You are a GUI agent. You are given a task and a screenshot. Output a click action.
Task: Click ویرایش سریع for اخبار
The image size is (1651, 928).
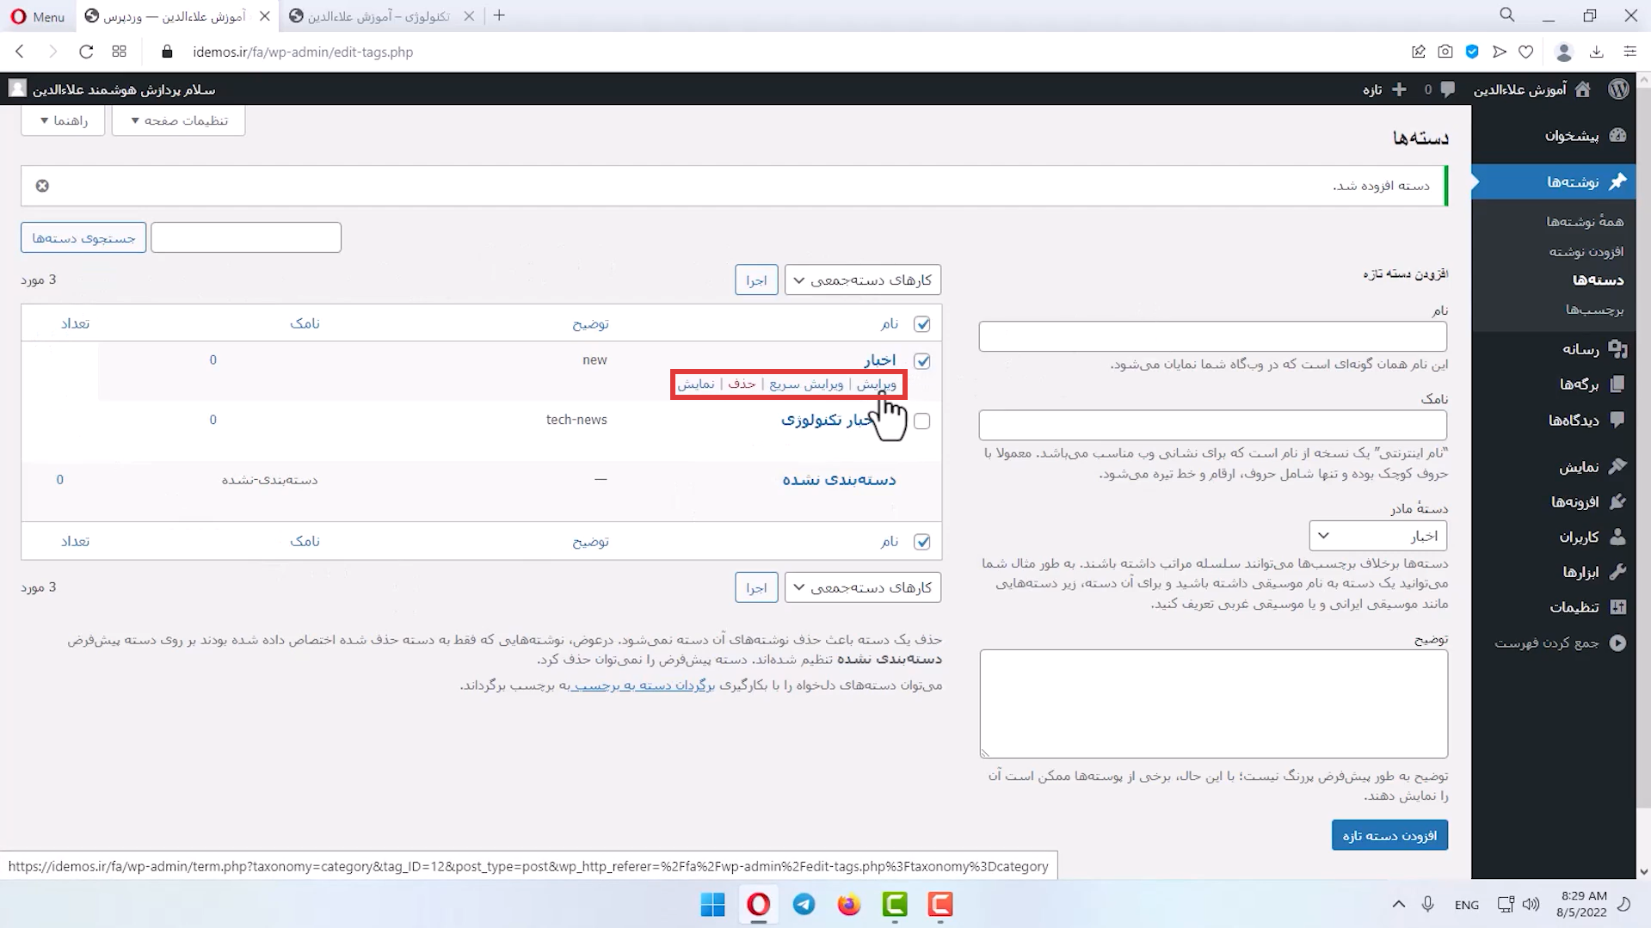(x=806, y=384)
